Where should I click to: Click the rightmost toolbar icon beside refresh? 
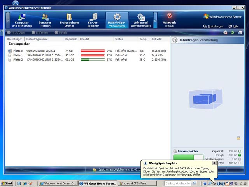coord(240,33)
